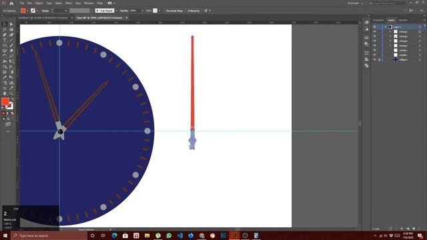Open the Arrange Documents icon

111,3
